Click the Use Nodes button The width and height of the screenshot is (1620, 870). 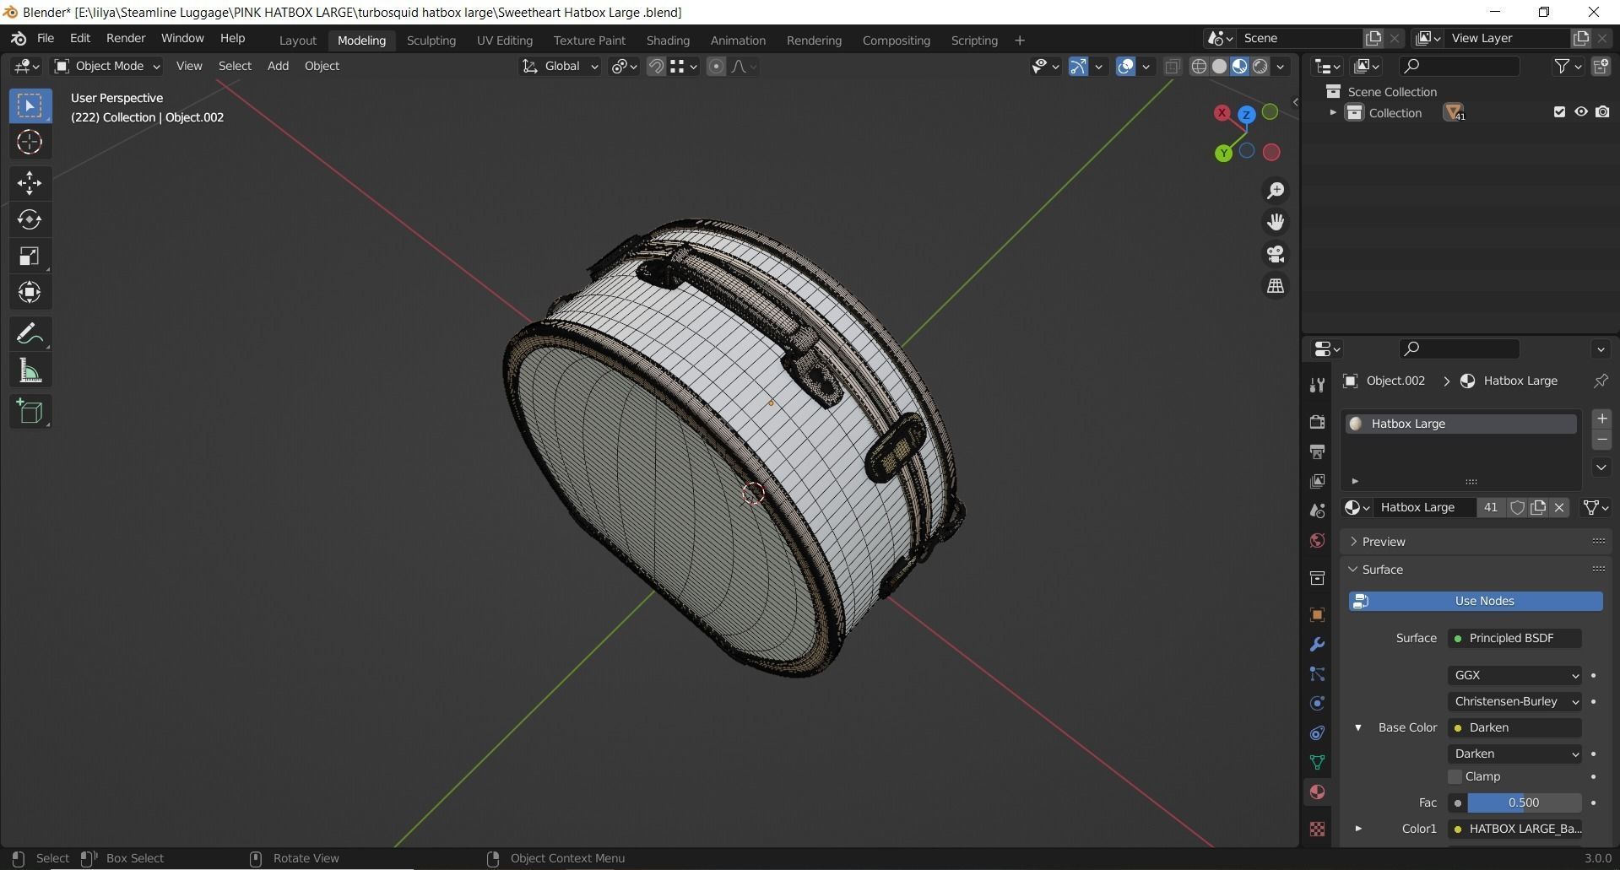pos(1476,601)
